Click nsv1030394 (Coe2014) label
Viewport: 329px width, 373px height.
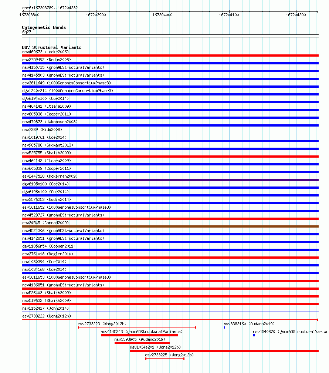point(44,262)
